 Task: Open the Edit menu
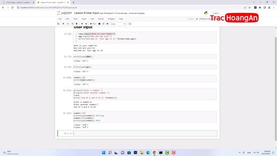point(68,19)
